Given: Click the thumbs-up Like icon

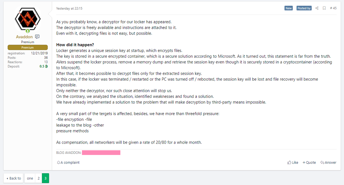Looking at the screenshot, I should click(289, 162).
